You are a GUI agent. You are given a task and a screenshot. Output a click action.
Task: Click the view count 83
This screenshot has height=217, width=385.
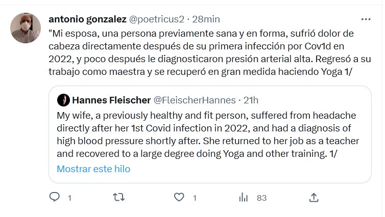[261, 198]
